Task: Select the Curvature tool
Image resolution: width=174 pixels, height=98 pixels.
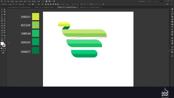Action: click(5, 14)
